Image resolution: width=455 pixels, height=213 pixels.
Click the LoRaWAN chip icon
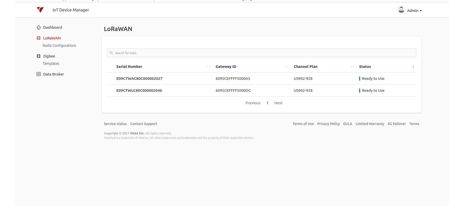pyautogui.click(x=39, y=38)
